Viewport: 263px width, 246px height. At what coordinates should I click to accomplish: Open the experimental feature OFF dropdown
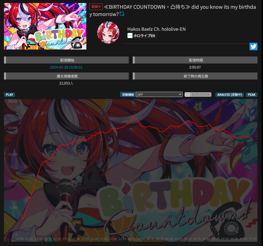(159, 94)
